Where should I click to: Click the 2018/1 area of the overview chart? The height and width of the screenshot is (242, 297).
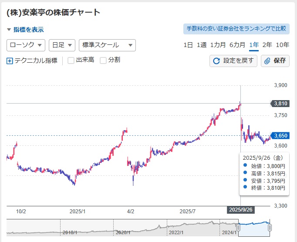(x=70, y=232)
